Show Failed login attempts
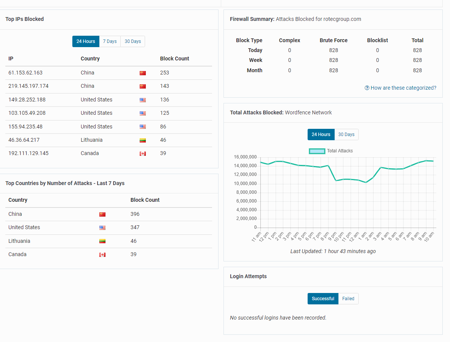 (348, 298)
